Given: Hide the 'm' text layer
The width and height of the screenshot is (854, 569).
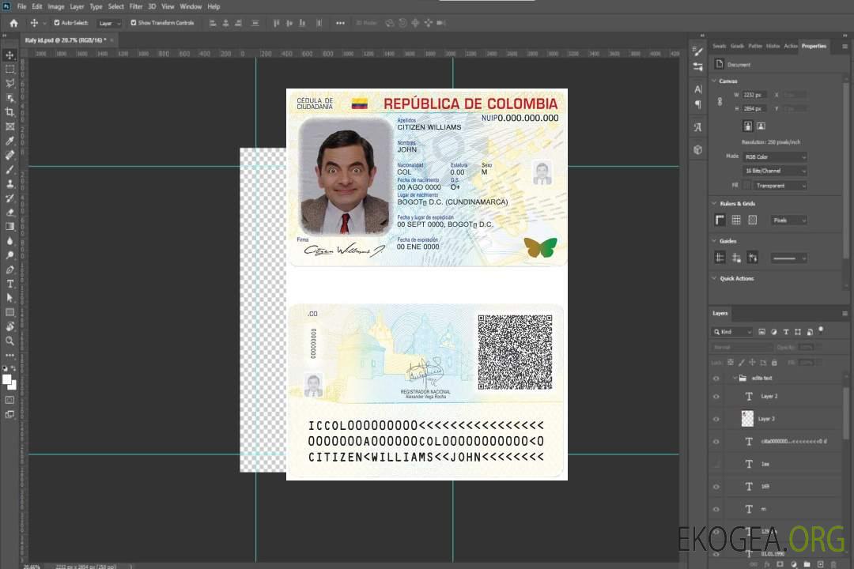Looking at the screenshot, I should [x=716, y=509].
